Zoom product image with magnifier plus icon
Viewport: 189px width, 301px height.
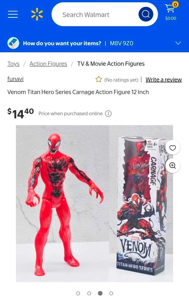[172, 166]
